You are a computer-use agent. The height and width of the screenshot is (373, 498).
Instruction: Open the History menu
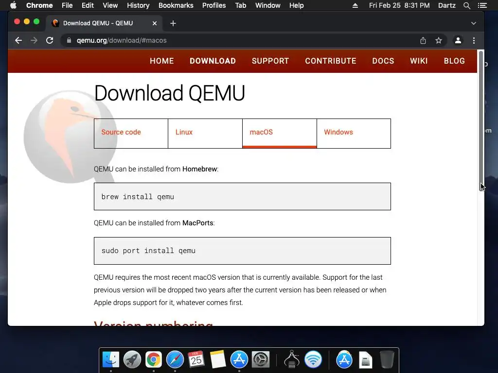pyautogui.click(x=138, y=5)
